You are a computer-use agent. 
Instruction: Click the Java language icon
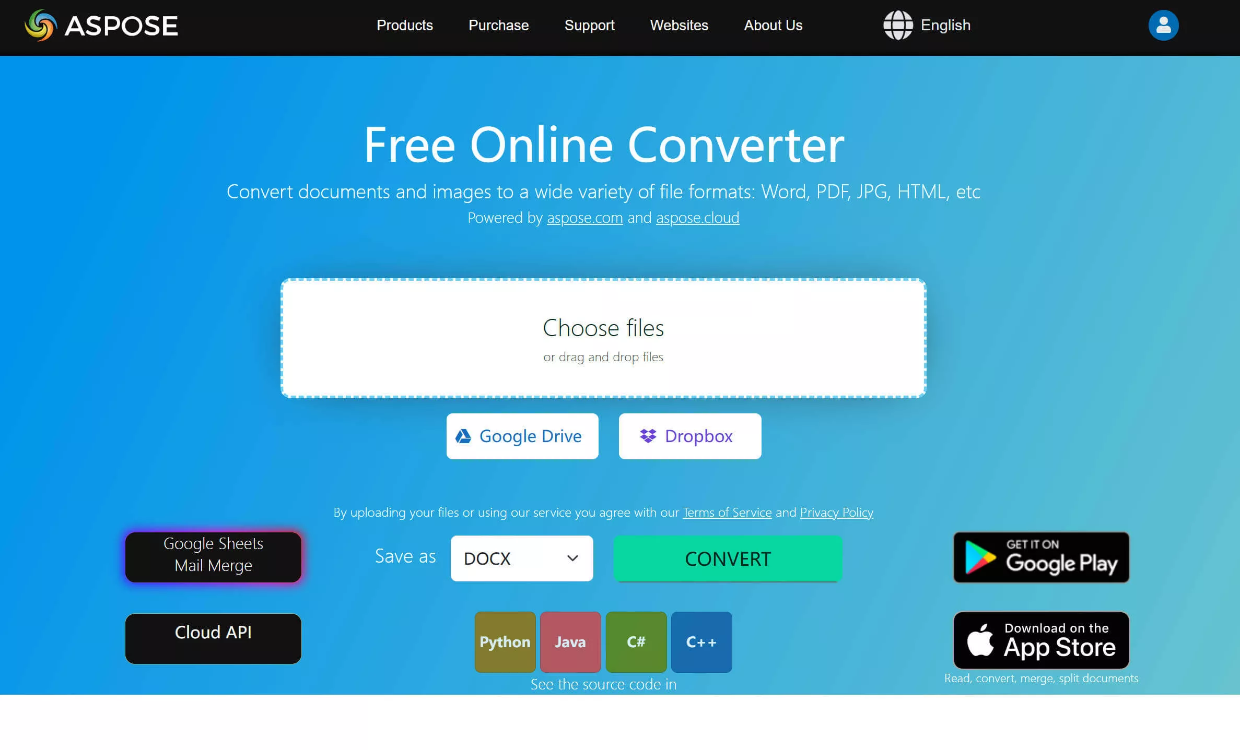[x=570, y=642]
